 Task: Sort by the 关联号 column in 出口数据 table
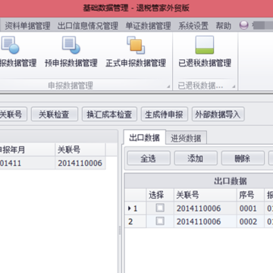point(205,195)
